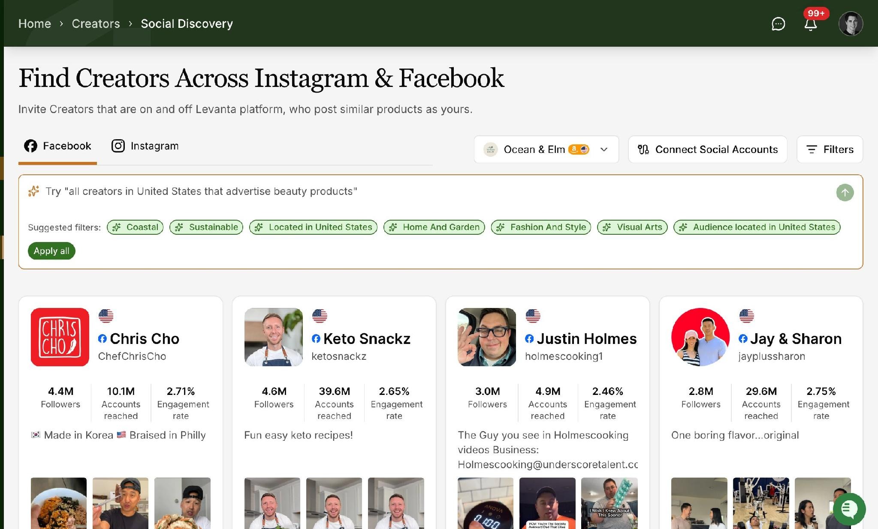Click holmescooking1 handle text
This screenshot has width=878, height=529.
coord(564,356)
